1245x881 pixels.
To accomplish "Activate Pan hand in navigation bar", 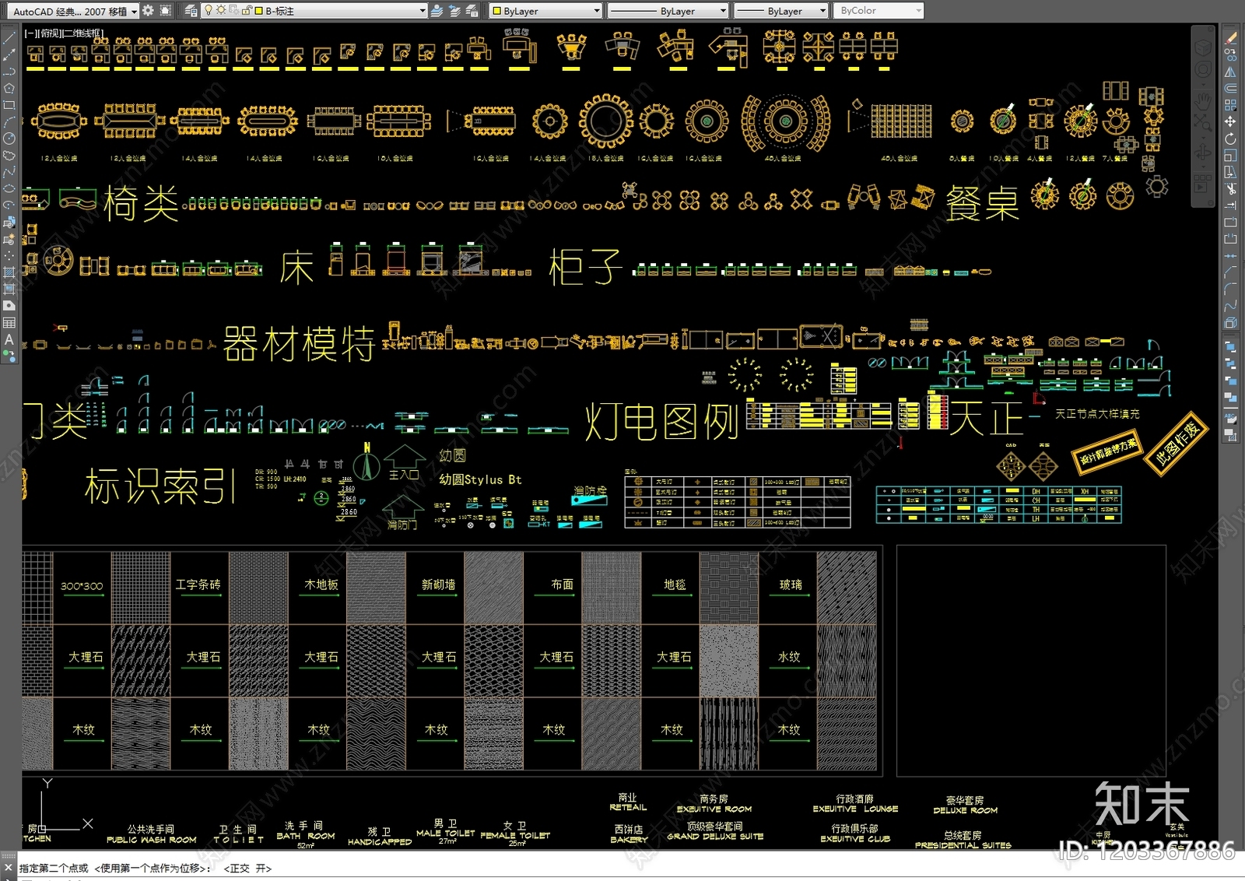I will click(x=1203, y=101).
